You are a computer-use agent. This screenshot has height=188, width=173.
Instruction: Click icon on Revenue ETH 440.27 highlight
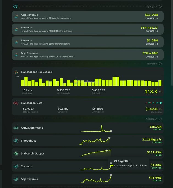[x=16, y=29]
